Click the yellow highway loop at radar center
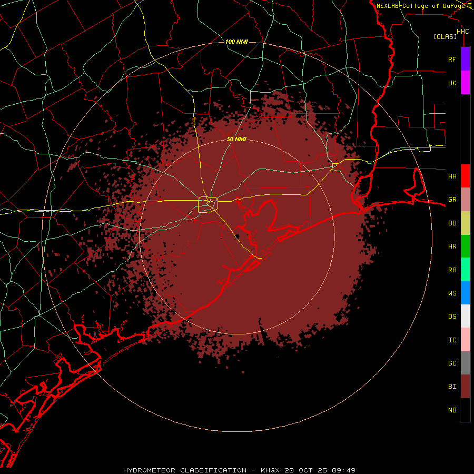Screen dimensions: 474x474 tap(208, 205)
